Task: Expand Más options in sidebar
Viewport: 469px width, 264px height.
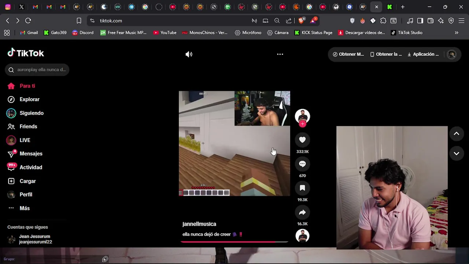Action: (18, 208)
